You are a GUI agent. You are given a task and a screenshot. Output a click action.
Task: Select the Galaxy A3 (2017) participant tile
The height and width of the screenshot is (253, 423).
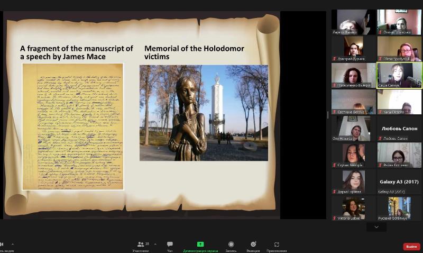pos(399,182)
